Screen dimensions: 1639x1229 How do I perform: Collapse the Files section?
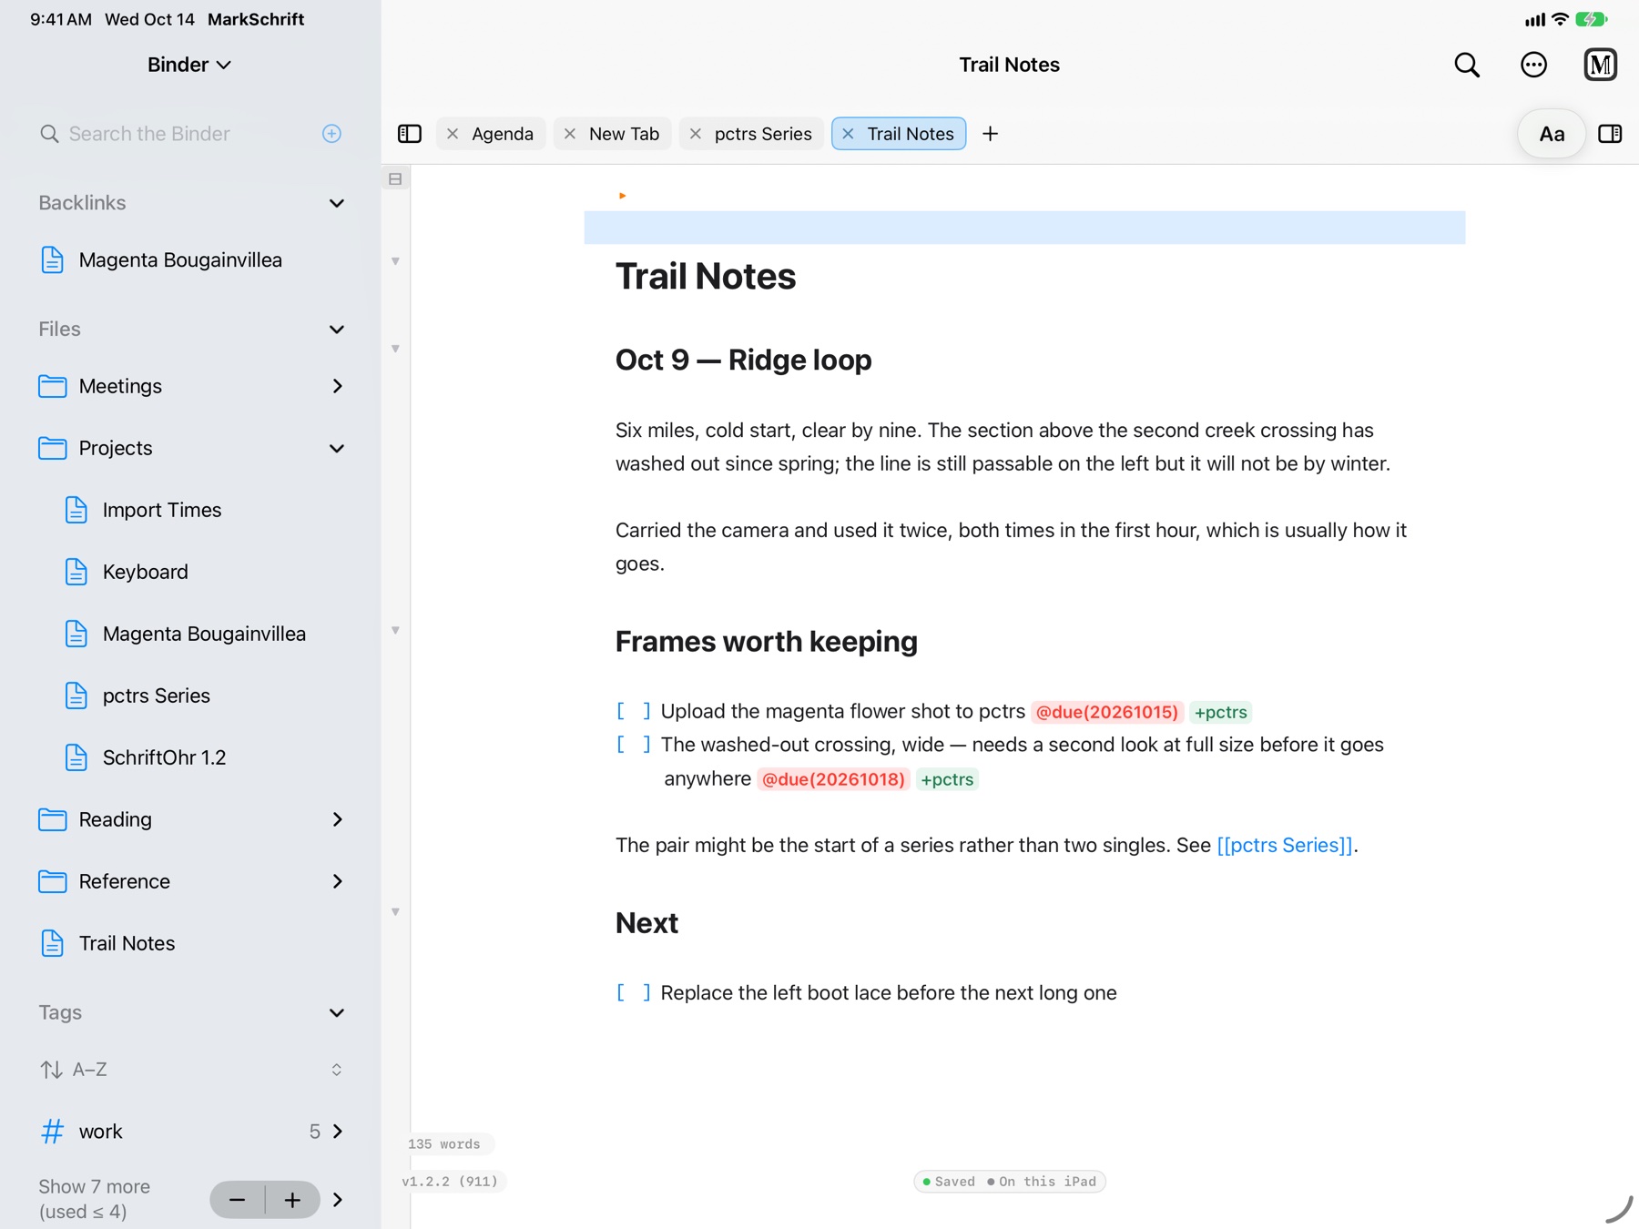(x=337, y=330)
